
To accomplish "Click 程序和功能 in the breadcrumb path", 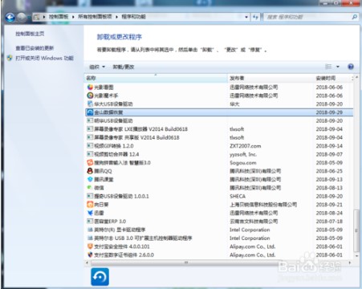I will tap(133, 17).
